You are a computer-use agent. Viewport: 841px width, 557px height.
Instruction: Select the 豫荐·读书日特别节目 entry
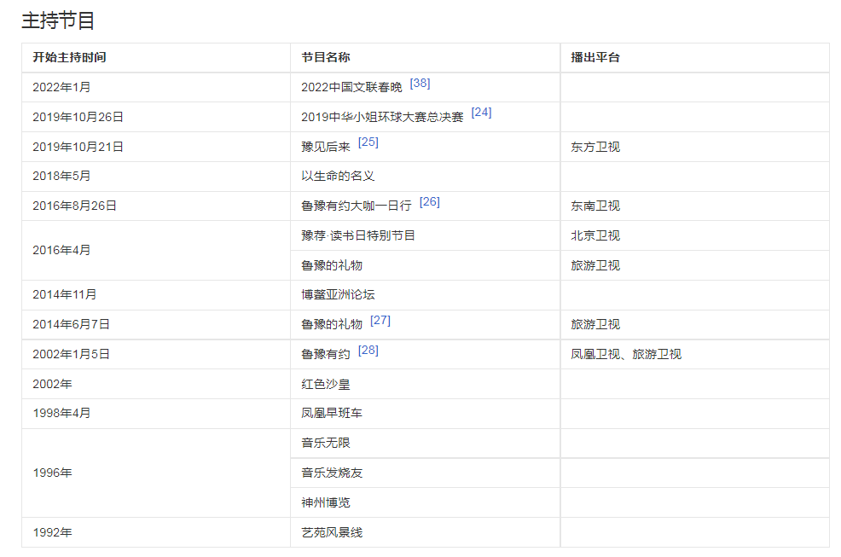[358, 235]
